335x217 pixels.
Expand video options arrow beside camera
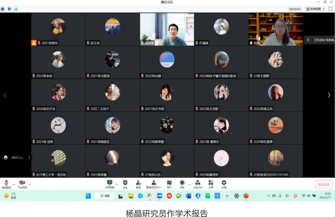point(30,184)
